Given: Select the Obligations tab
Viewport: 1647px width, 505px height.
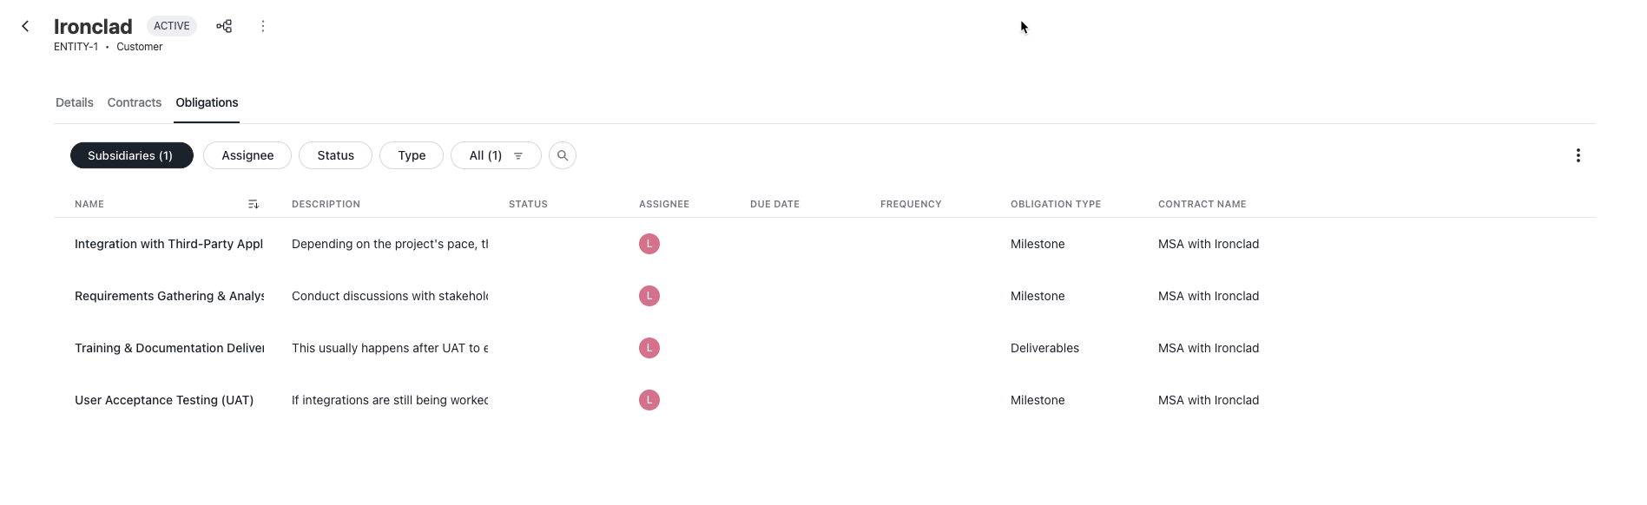Looking at the screenshot, I should [x=207, y=102].
